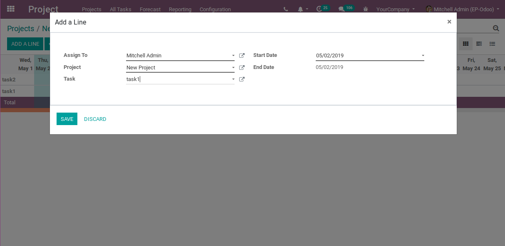Click the Project app title
505x246 pixels.
[x=43, y=9]
